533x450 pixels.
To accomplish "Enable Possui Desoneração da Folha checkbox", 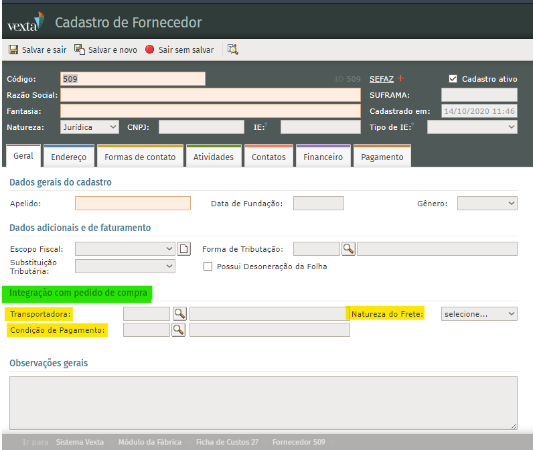I will coord(208,266).
